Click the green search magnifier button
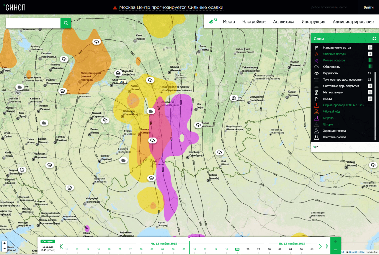 pyautogui.click(x=66, y=23)
